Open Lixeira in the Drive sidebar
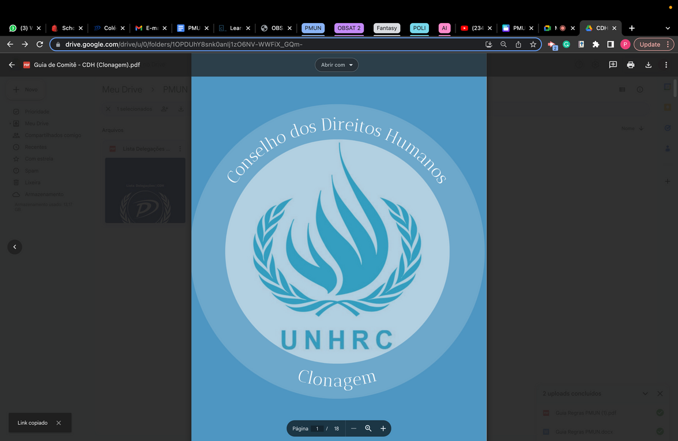 32,182
